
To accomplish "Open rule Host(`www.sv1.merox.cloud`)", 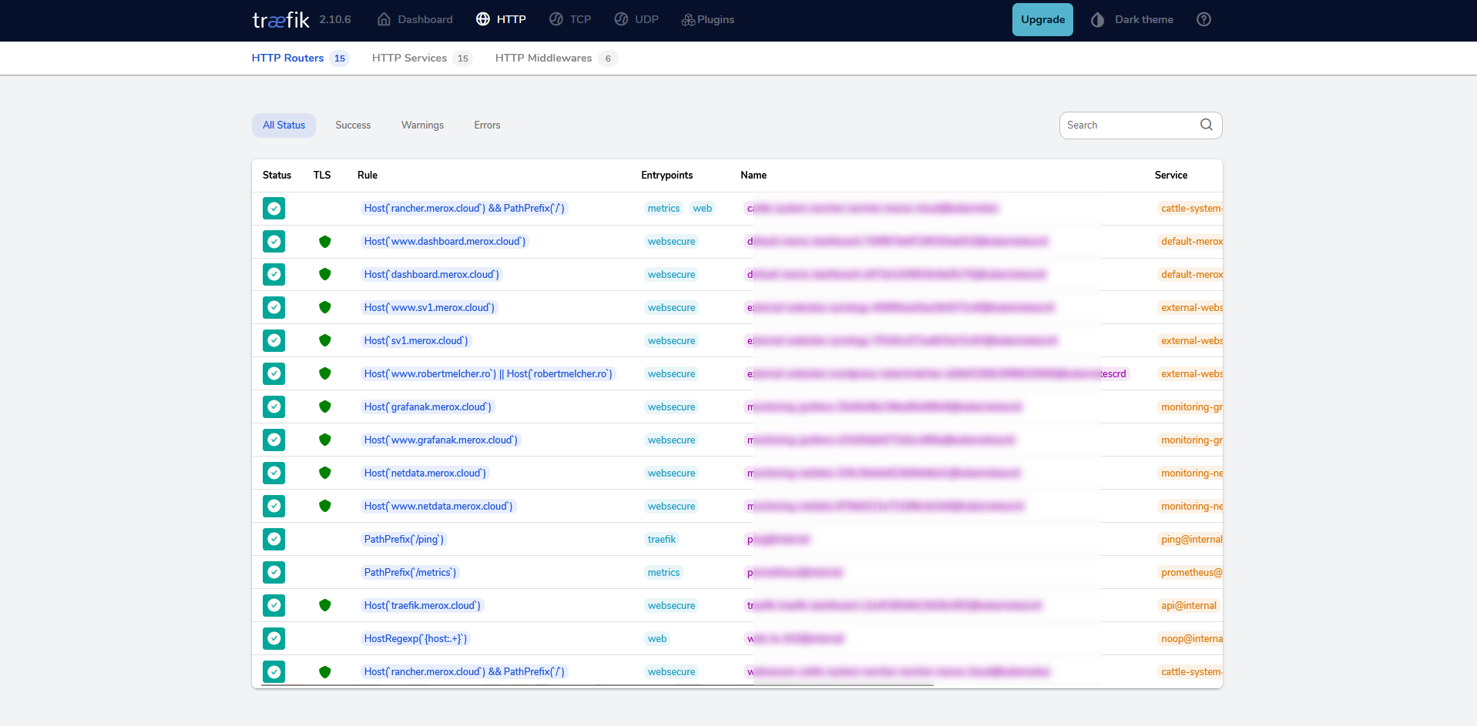I will click(x=429, y=307).
